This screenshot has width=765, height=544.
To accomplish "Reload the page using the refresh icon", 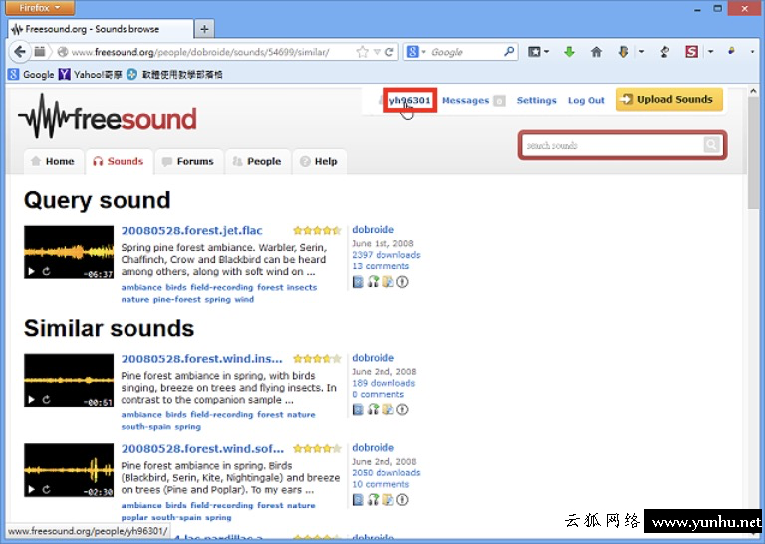I will point(389,52).
